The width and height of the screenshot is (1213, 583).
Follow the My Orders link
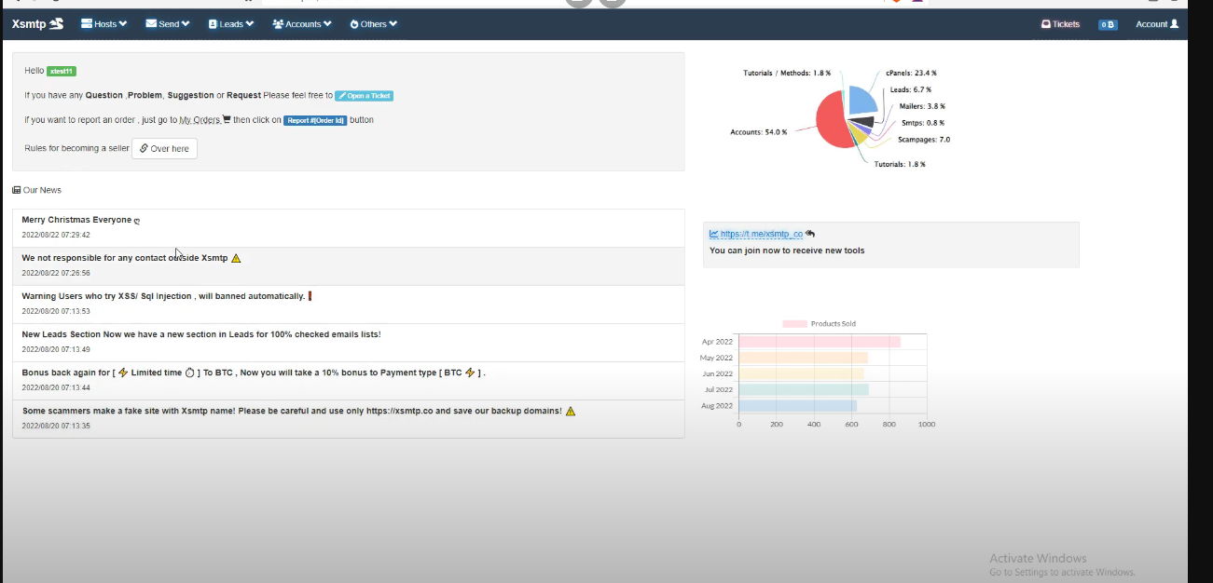[205, 120]
